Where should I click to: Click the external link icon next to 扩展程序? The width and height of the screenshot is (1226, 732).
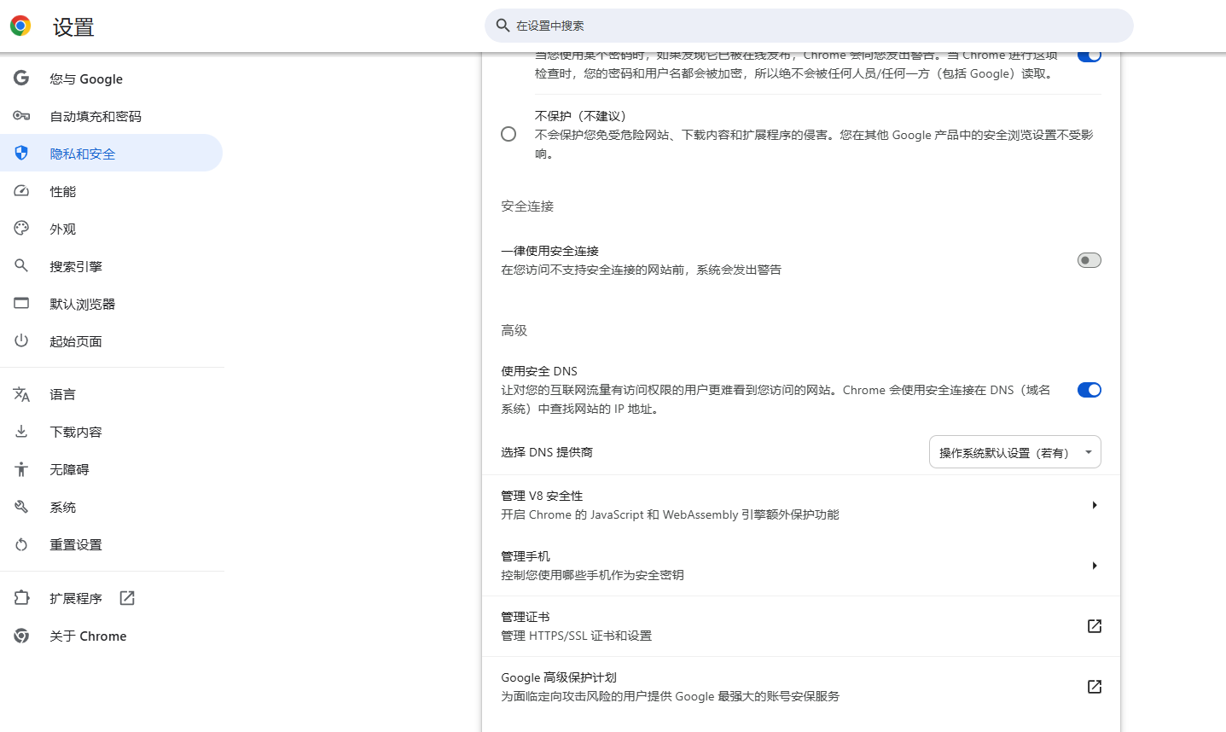click(127, 598)
